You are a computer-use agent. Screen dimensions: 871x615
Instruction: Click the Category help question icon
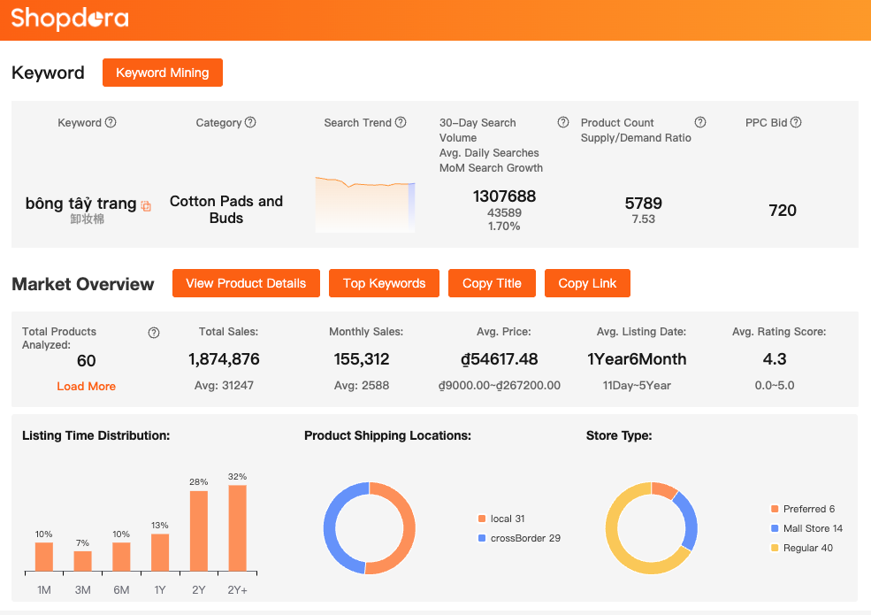click(250, 123)
